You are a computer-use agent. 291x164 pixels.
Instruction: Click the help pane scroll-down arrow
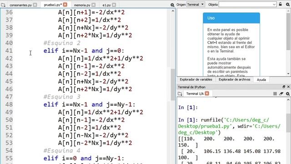click(288, 74)
